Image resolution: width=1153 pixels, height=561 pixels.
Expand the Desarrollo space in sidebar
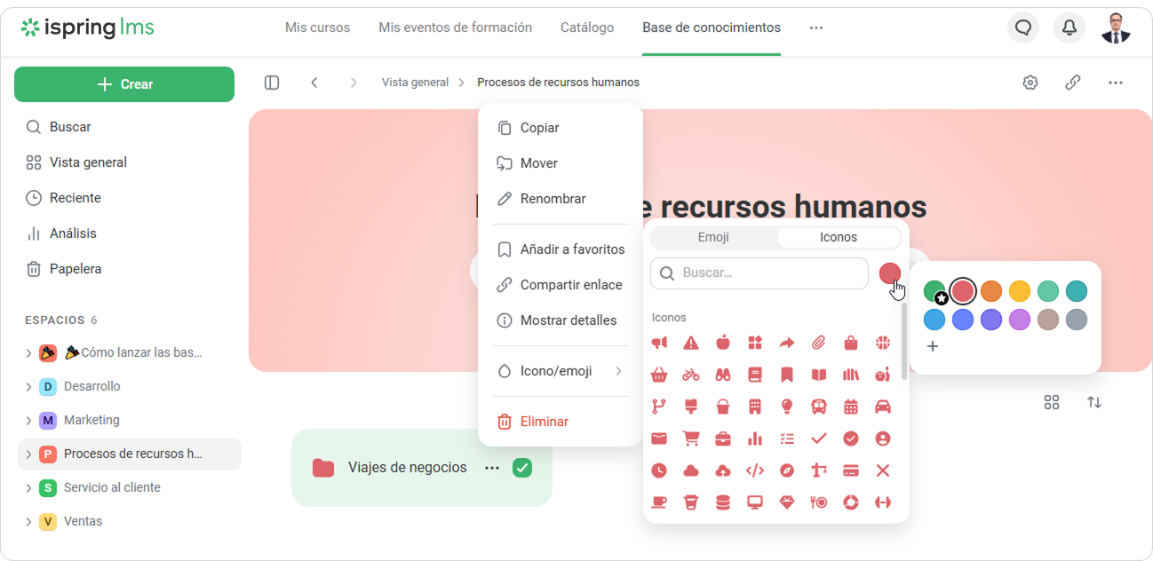pos(28,387)
